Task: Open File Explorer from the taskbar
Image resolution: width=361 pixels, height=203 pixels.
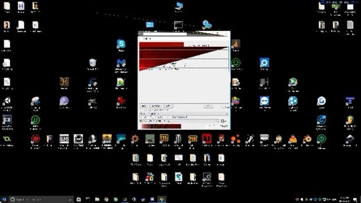Action: [97, 199]
